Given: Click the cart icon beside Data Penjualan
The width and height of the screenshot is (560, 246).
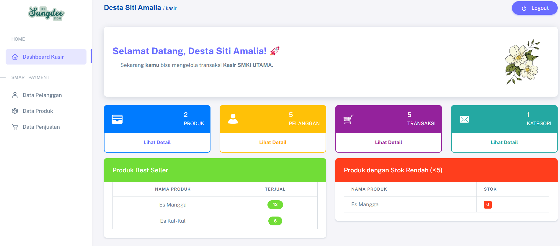Looking at the screenshot, I should coord(15,127).
